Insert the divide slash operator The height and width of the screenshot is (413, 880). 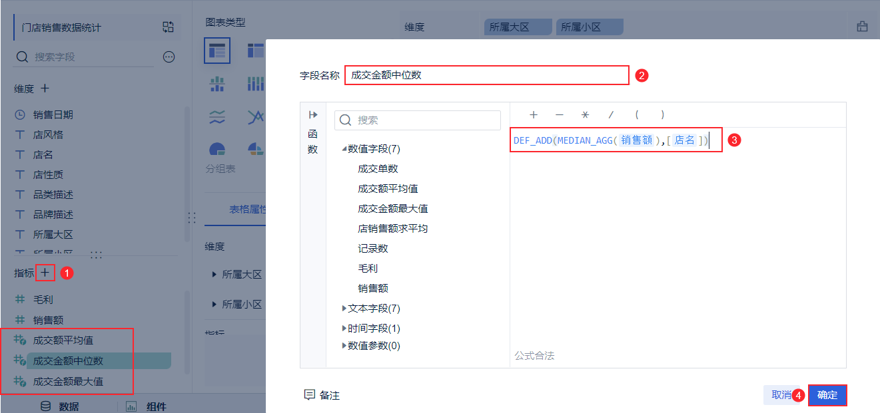tap(610, 114)
